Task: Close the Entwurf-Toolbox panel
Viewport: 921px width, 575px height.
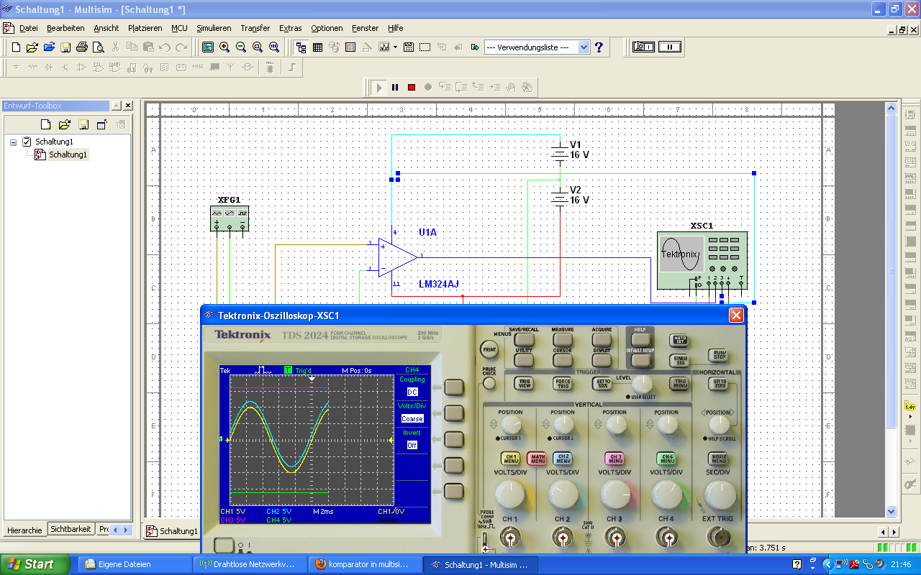Action: (x=128, y=106)
